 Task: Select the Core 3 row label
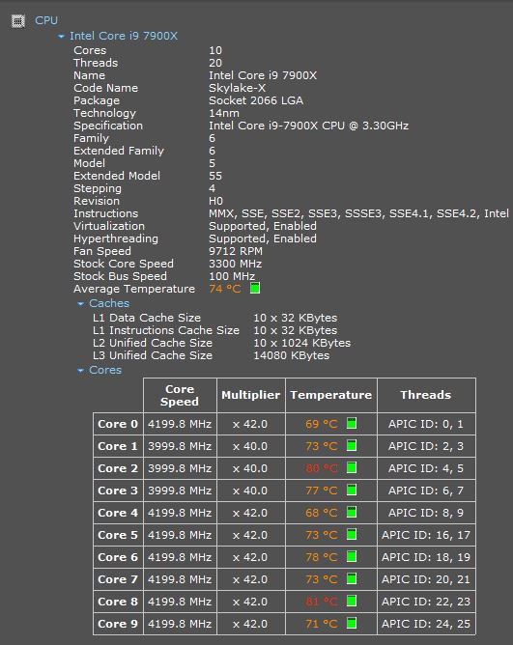(118, 491)
